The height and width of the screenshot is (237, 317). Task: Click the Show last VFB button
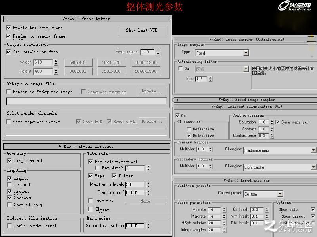(x=142, y=30)
